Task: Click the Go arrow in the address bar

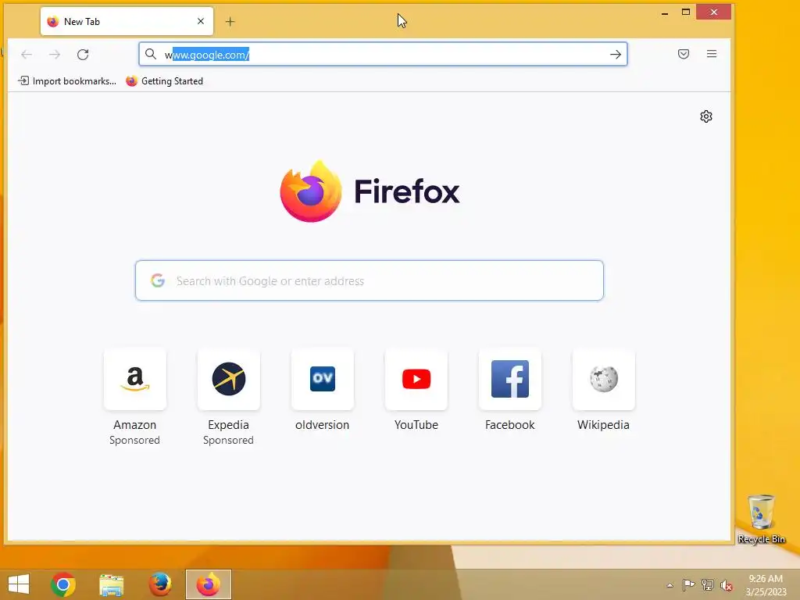Action: point(616,55)
